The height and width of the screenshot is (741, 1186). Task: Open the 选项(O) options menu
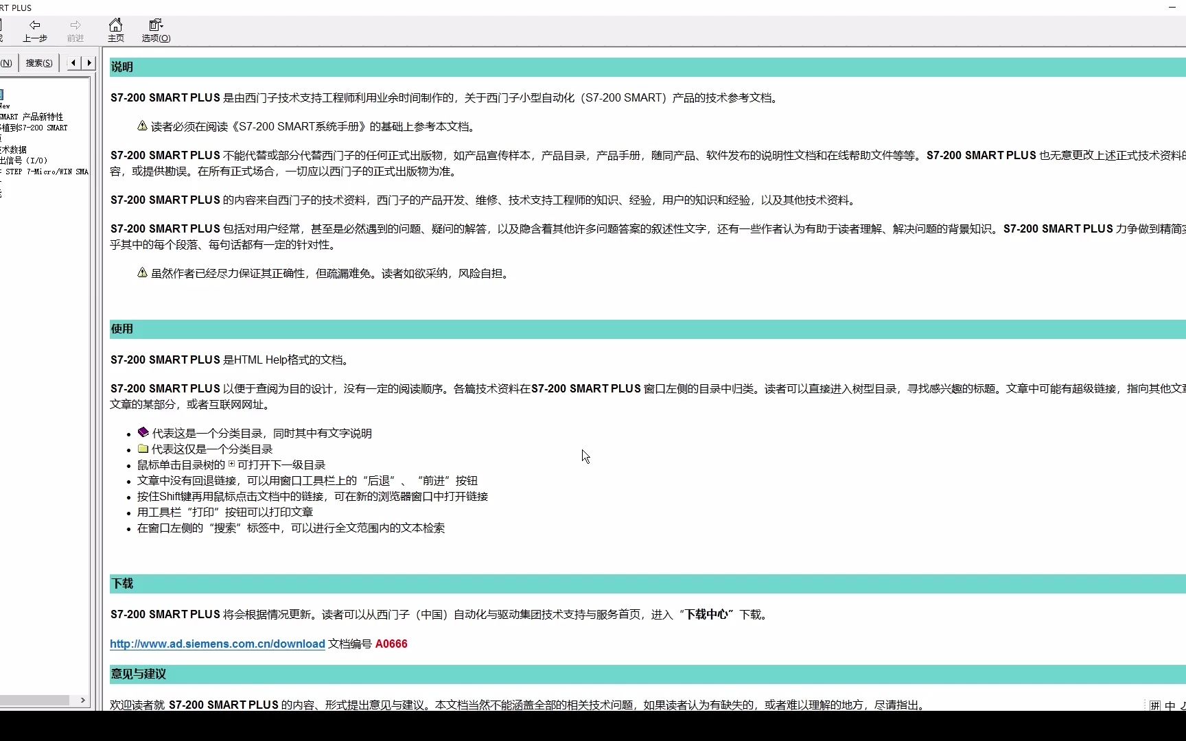156,31
